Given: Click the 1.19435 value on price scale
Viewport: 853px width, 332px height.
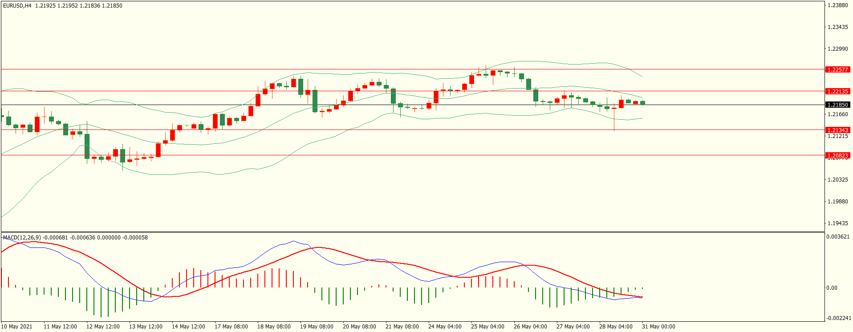Looking at the screenshot, I should click(x=837, y=223).
